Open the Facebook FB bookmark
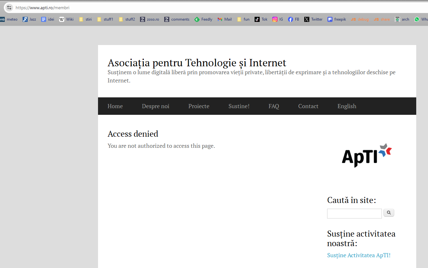The image size is (428, 268). click(293, 19)
